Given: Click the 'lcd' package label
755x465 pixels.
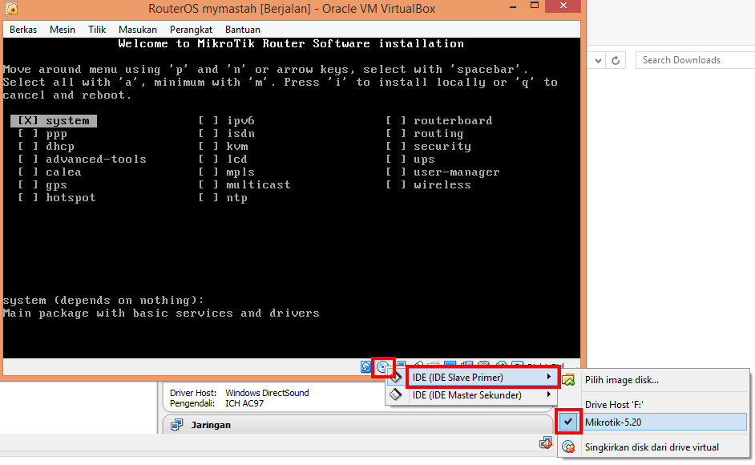Looking at the screenshot, I should (237, 159).
